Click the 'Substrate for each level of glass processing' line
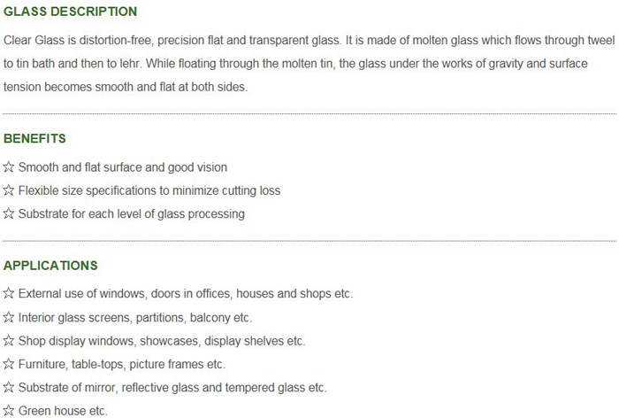The height and width of the screenshot is (418, 619). click(132, 214)
